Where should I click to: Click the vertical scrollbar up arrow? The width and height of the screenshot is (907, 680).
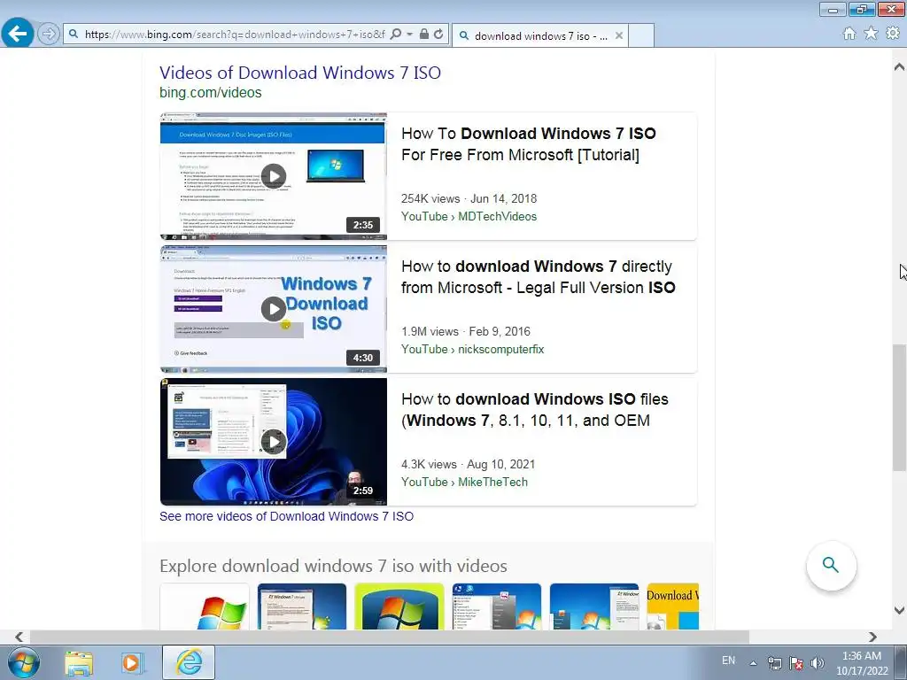[x=900, y=66]
